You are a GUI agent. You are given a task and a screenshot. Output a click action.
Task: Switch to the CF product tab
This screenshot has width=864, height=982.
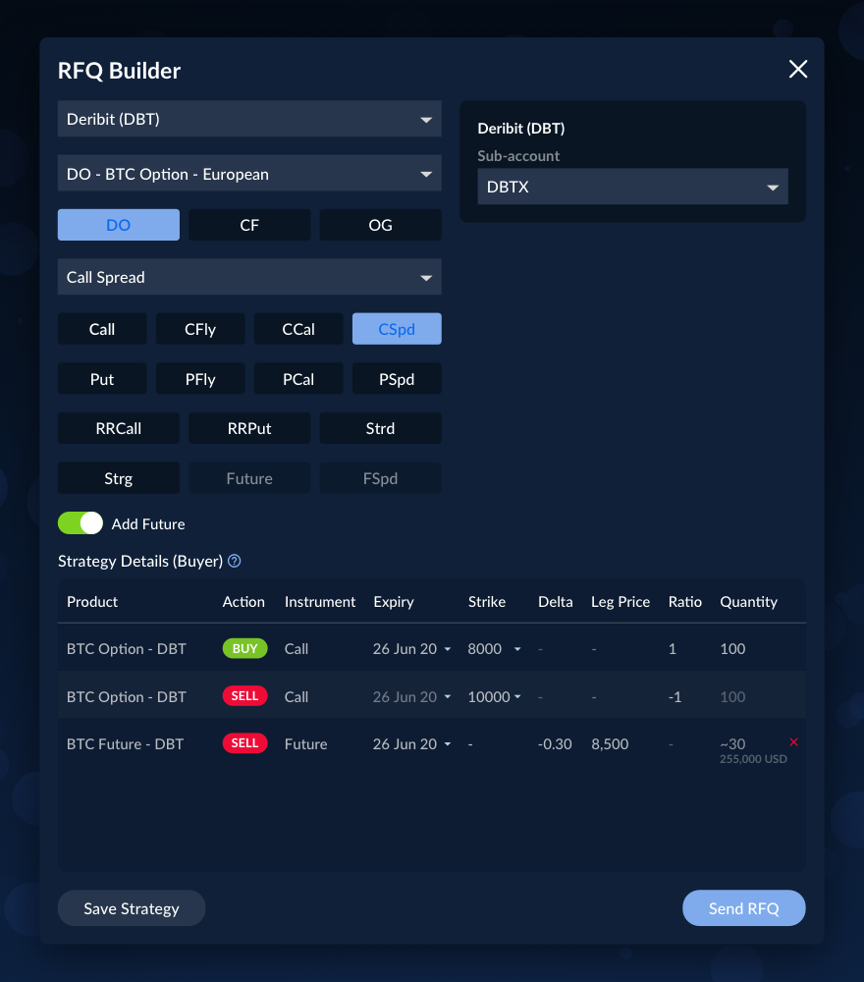point(249,225)
